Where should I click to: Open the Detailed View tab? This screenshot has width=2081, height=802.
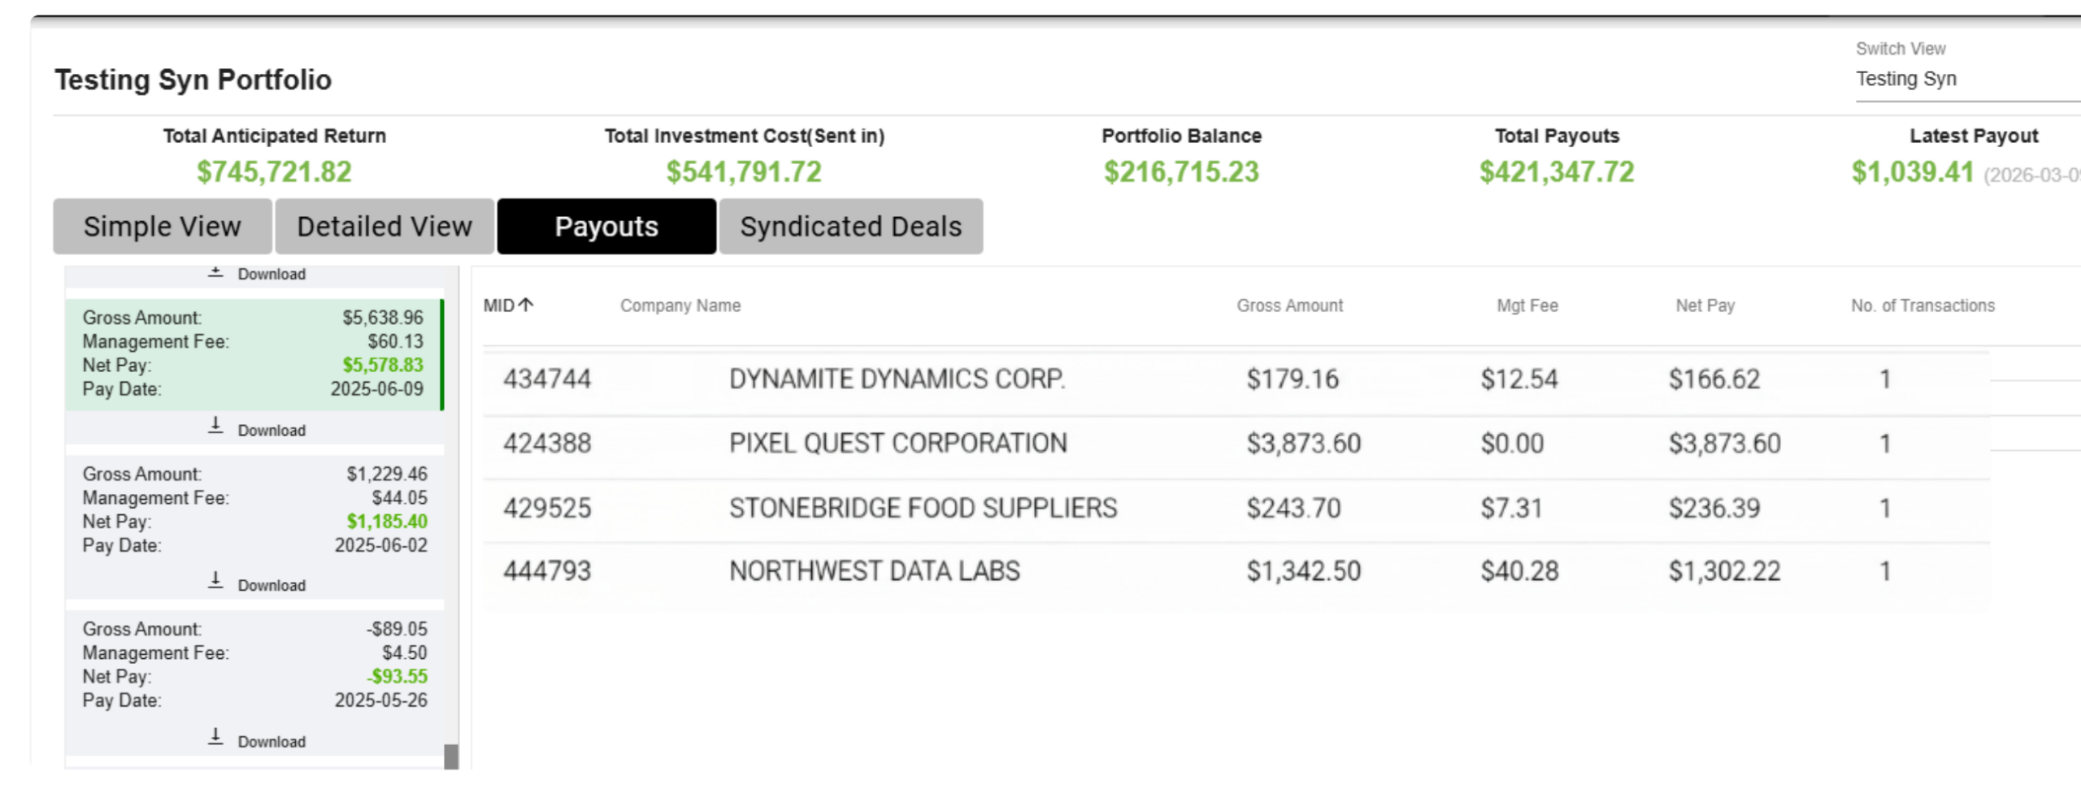[x=384, y=226]
